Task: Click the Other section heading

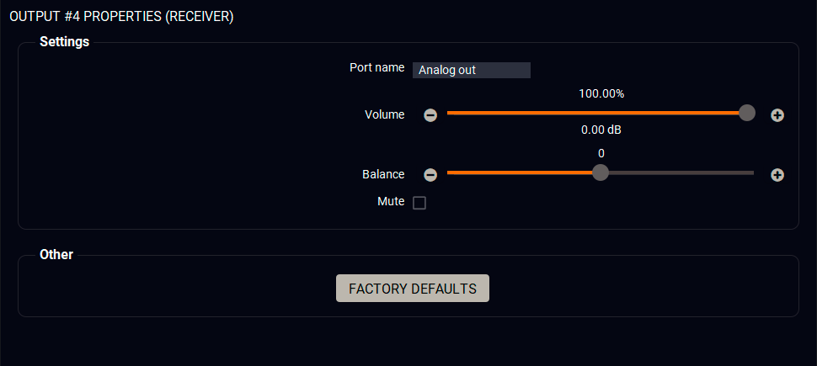Action: pyautogui.click(x=56, y=254)
